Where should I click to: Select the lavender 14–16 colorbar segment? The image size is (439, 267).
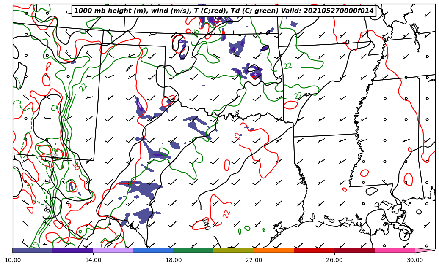[113, 250]
